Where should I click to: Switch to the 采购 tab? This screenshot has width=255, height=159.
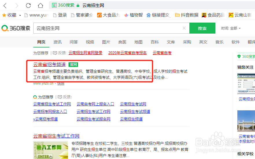[x=187, y=42]
